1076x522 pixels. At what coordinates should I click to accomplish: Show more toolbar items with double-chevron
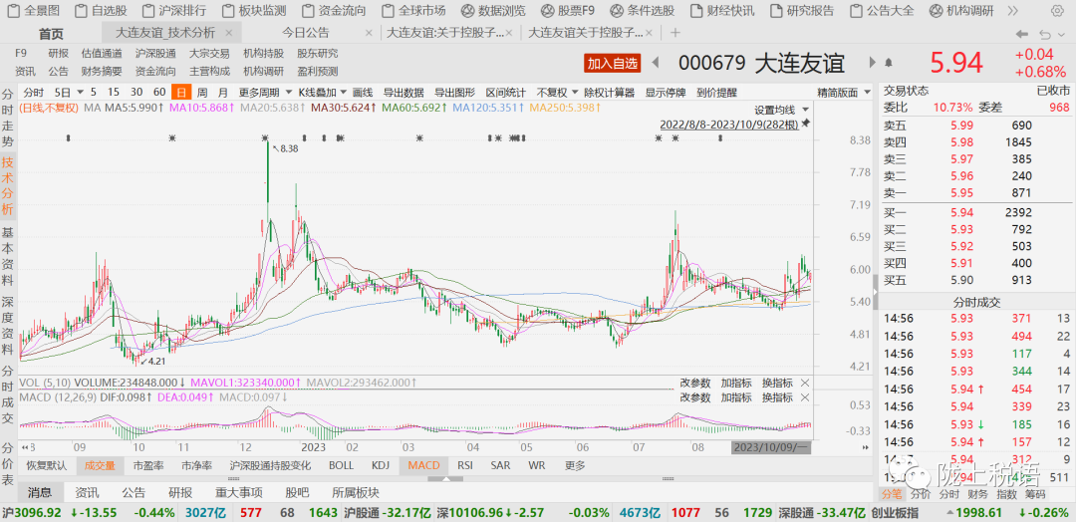tap(1013, 10)
